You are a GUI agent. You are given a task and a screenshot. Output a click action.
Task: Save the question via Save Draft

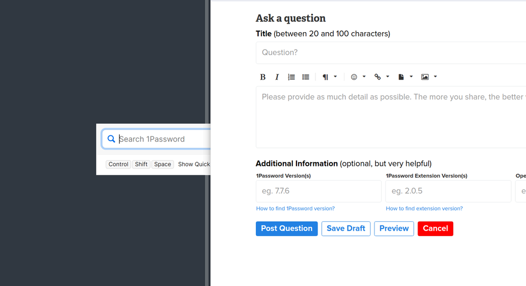pyautogui.click(x=346, y=229)
